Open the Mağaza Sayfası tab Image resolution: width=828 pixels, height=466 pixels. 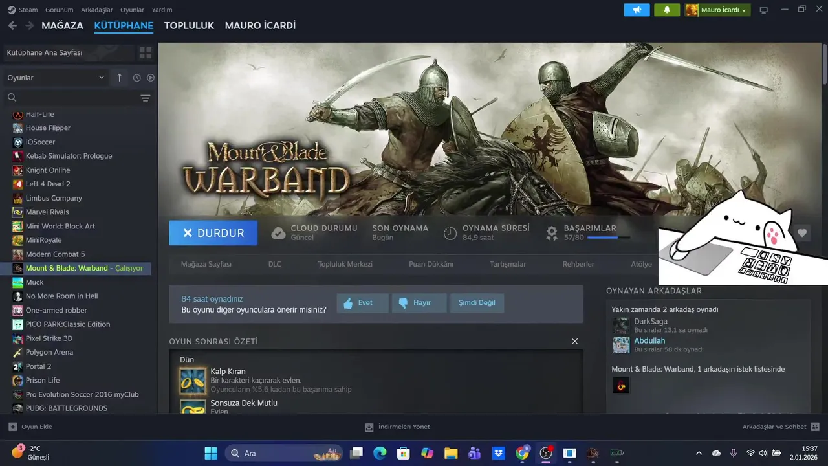pos(206,264)
